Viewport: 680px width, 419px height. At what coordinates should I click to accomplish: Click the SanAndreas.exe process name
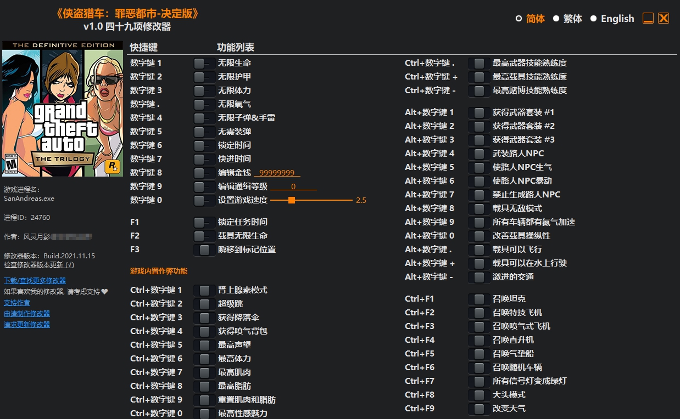coord(29,199)
